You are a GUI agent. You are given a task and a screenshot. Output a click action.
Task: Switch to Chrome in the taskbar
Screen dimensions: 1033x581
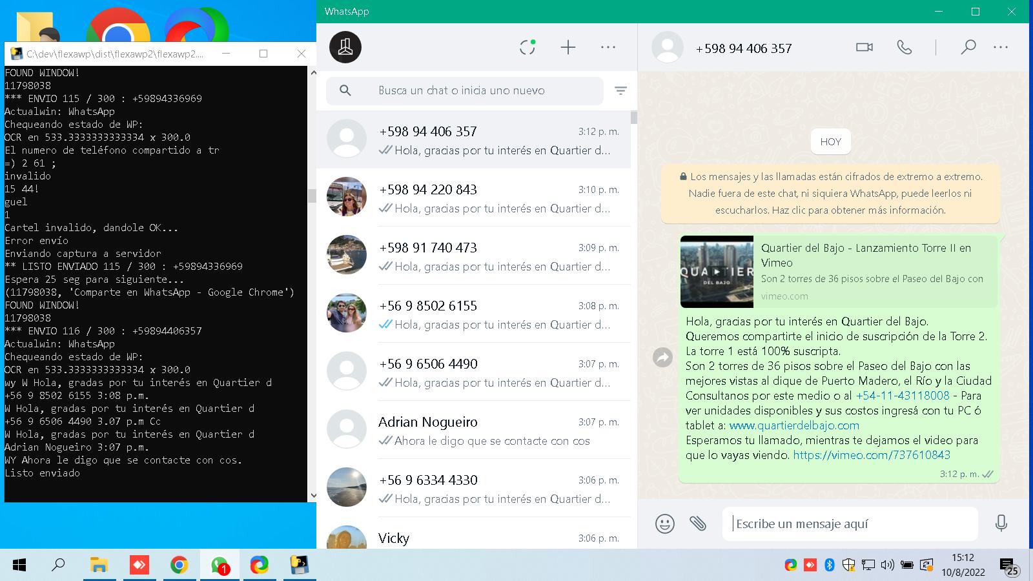click(x=179, y=566)
